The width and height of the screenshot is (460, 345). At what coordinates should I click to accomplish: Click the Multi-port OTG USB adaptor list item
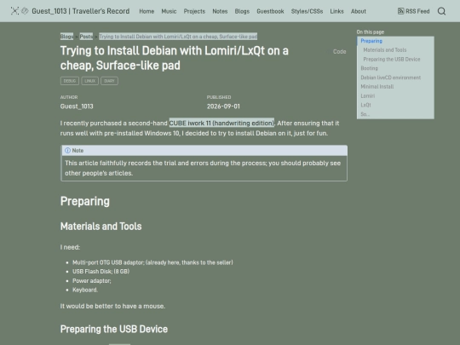pyautogui.click(x=152, y=262)
